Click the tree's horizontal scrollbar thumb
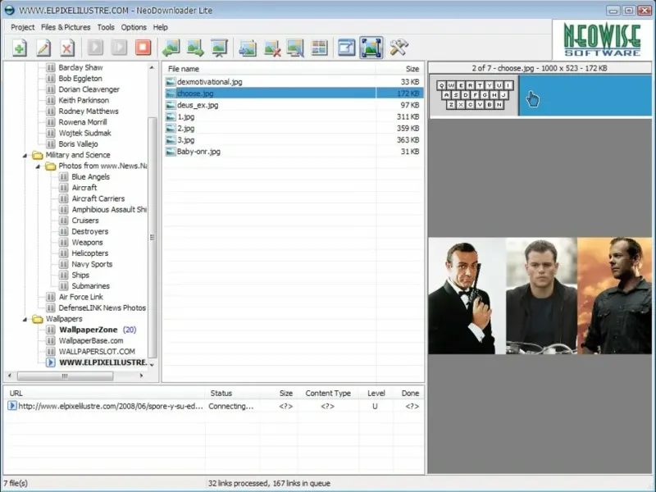The width and height of the screenshot is (656, 492). [65, 376]
